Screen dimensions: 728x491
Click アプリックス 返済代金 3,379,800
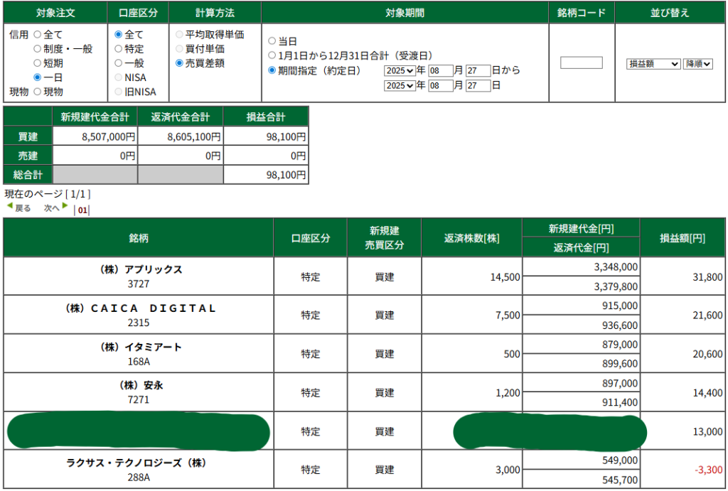(616, 287)
